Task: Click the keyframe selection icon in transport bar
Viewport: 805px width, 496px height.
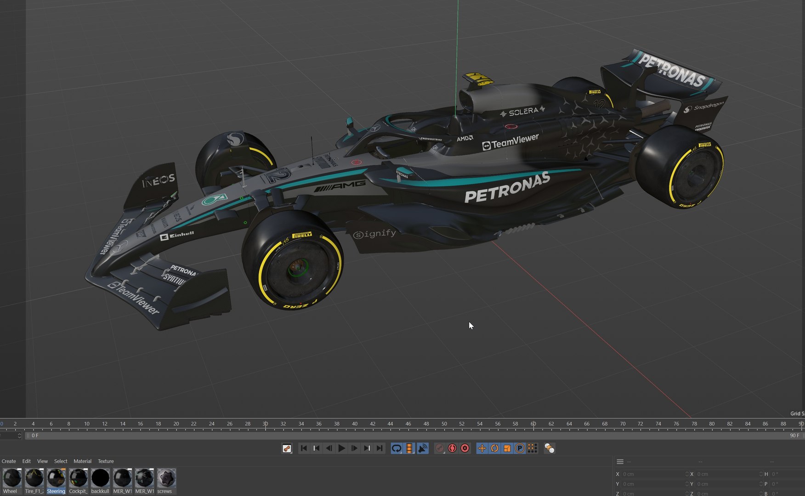Action: click(287, 448)
